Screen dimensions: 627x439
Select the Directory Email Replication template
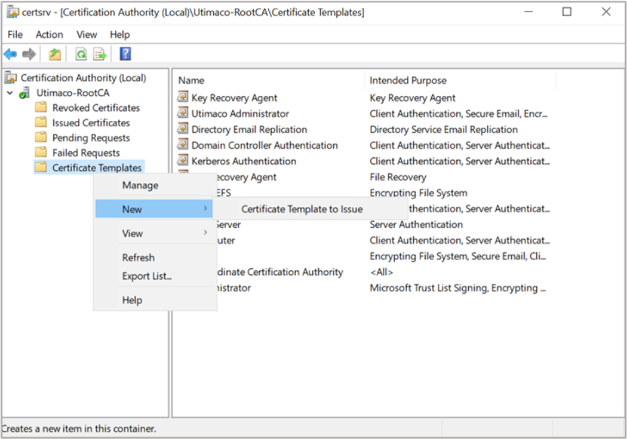[249, 130]
